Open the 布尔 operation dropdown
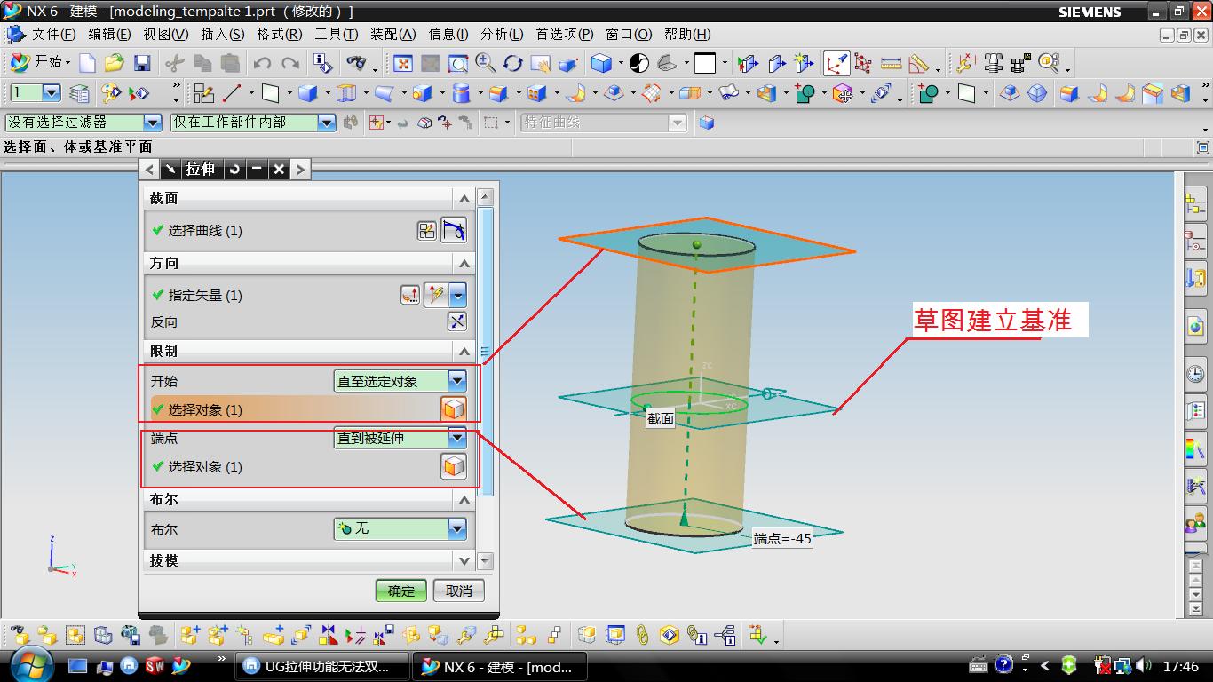 (x=456, y=529)
